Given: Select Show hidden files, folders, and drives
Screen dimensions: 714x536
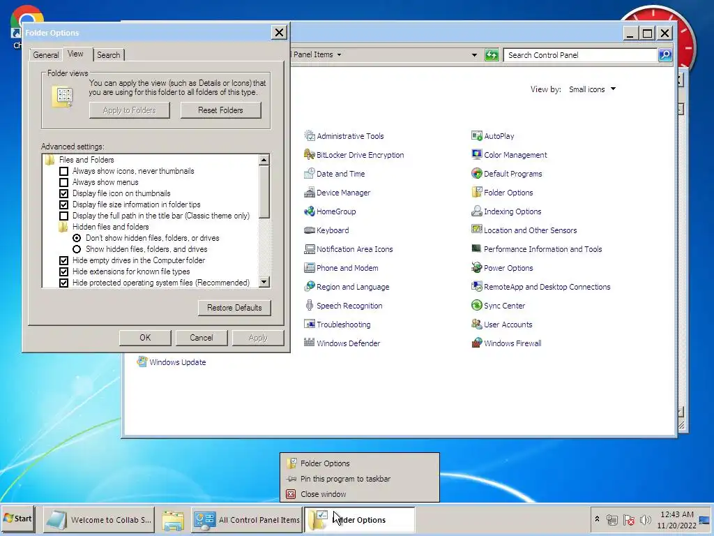Looking at the screenshot, I should coord(77,249).
